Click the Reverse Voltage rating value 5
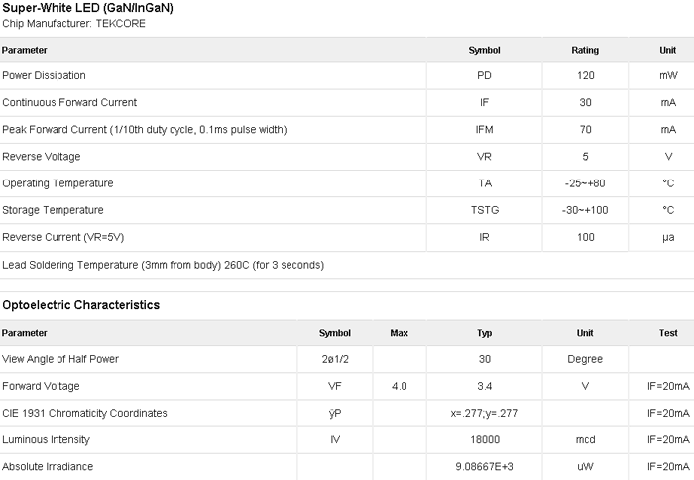The image size is (694, 480). pos(585,157)
